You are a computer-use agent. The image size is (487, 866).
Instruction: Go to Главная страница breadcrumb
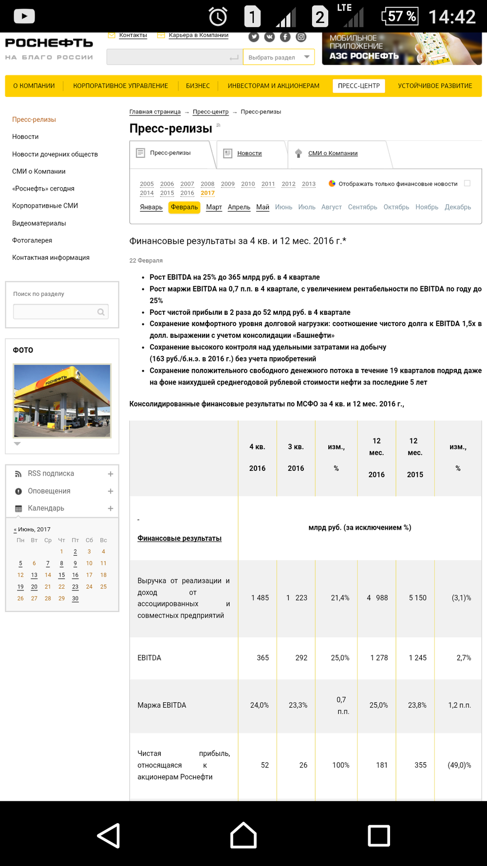pos(155,112)
